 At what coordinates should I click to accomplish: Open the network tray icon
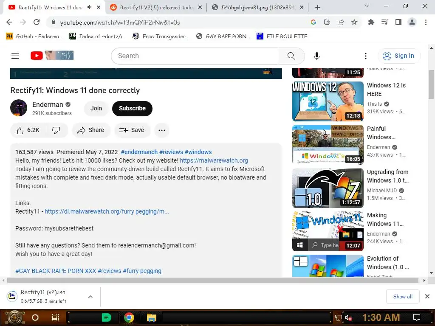click(338, 318)
